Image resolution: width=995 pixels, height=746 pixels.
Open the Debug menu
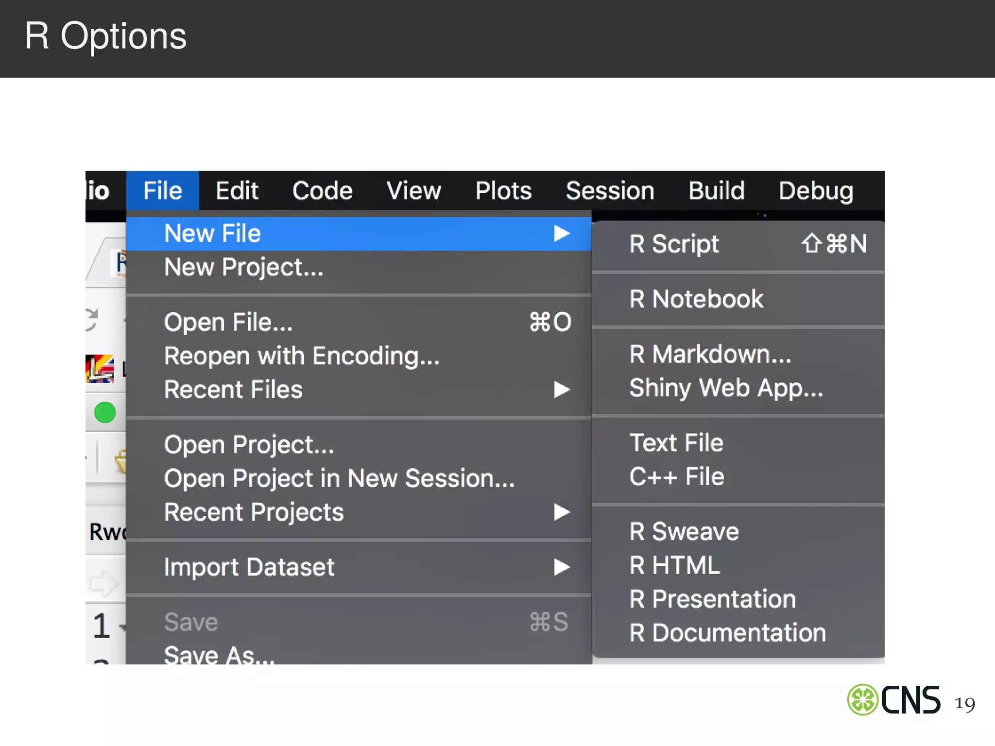[x=816, y=190]
